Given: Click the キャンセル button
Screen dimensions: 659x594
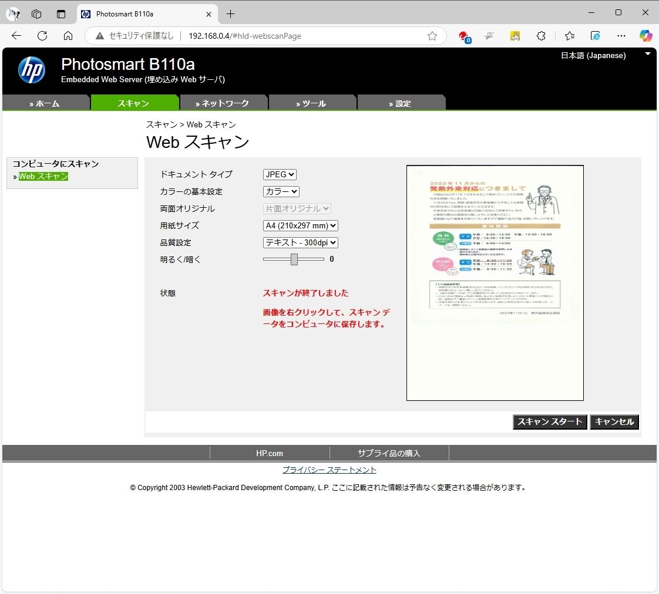Looking at the screenshot, I should click(x=614, y=422).
